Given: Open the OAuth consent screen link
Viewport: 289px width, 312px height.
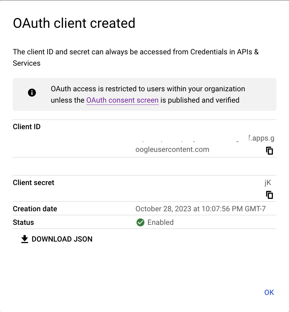Looking at the screenshot, I should [122, 100].
